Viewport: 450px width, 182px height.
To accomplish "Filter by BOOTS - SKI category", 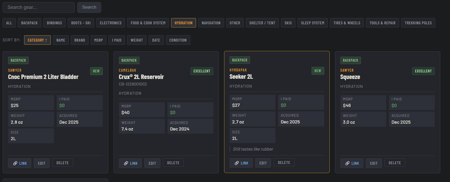I will tap(81, 23).
